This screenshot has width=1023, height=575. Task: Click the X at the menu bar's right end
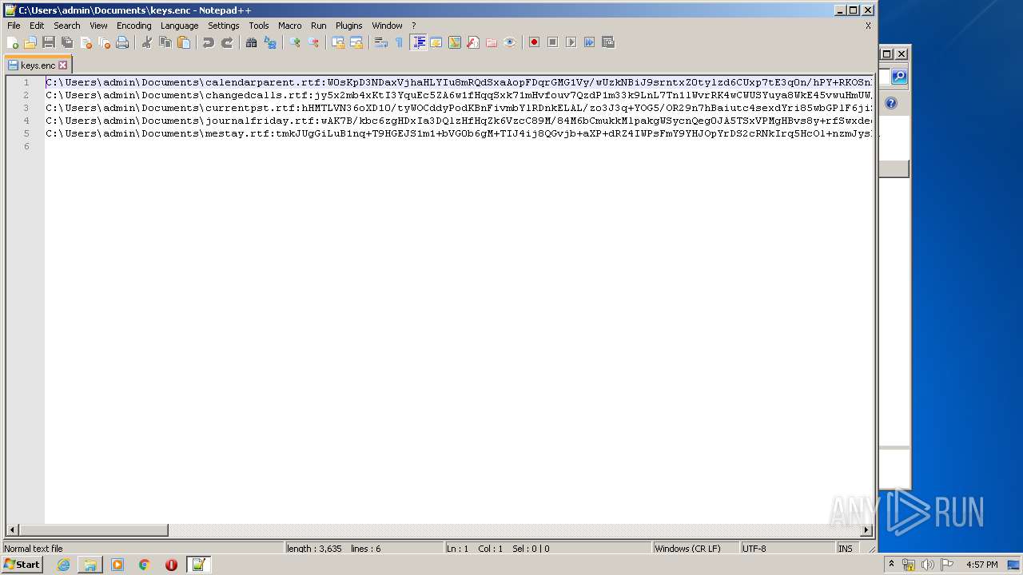point(868,26)
